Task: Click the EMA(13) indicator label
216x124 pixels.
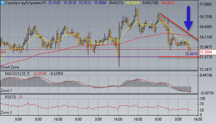Action: click(x=116, y=3)
